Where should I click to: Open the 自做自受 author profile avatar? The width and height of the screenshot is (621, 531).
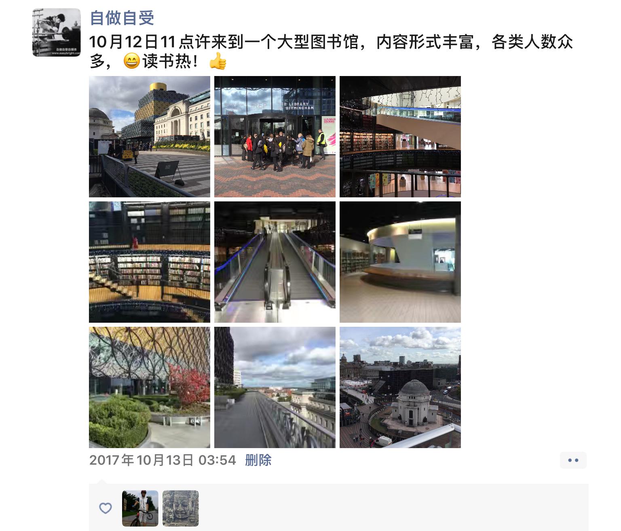pos(57,32)
